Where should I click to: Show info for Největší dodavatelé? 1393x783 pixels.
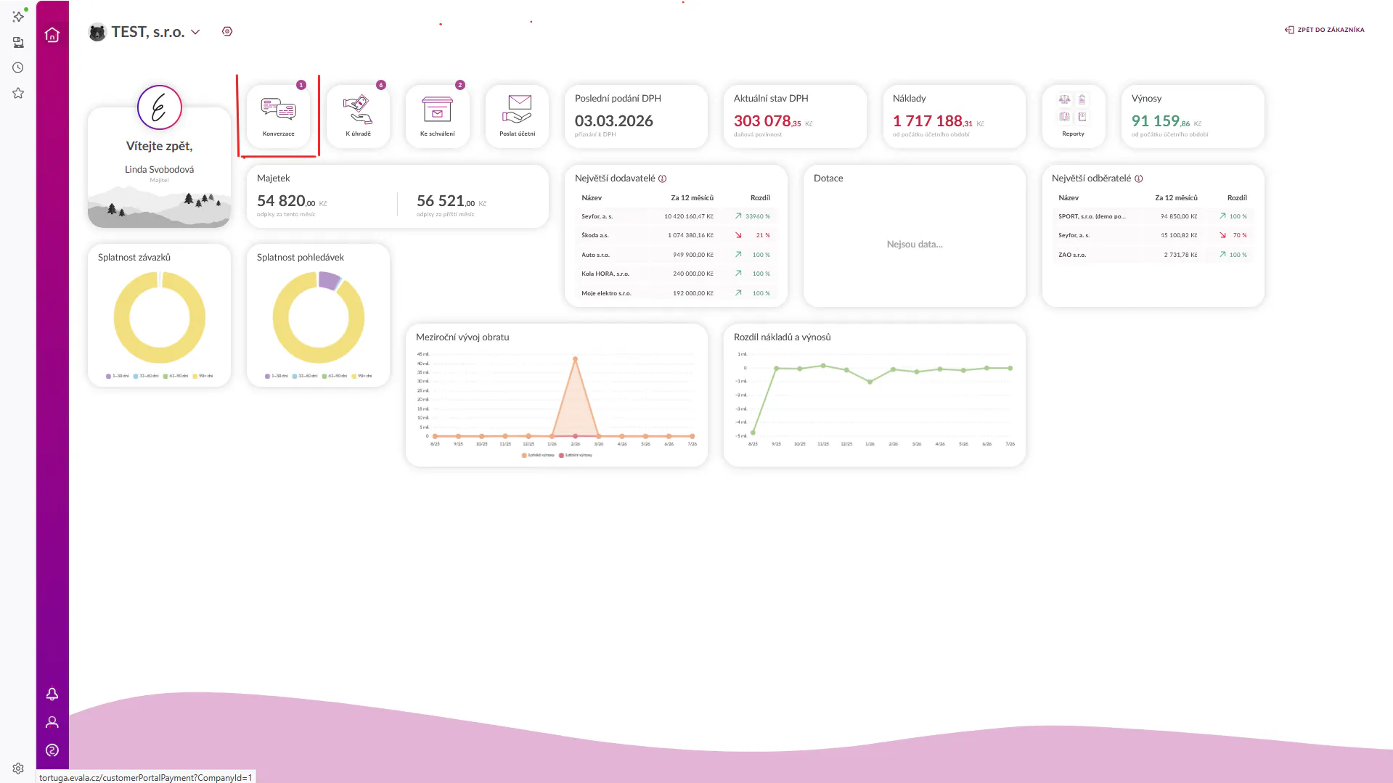[663, 179]
